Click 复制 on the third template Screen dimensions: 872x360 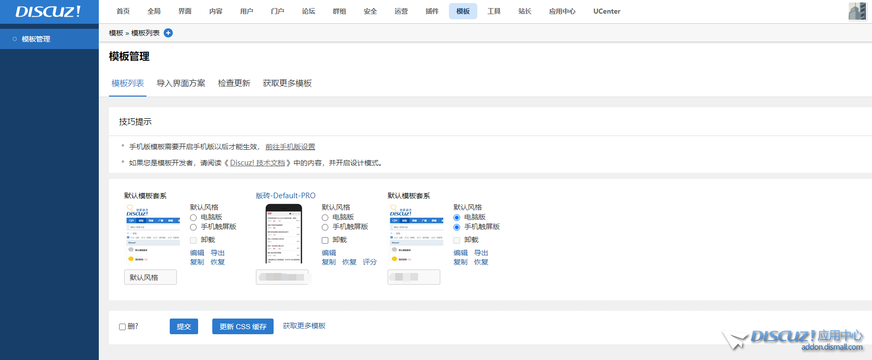tap(461, 262)
